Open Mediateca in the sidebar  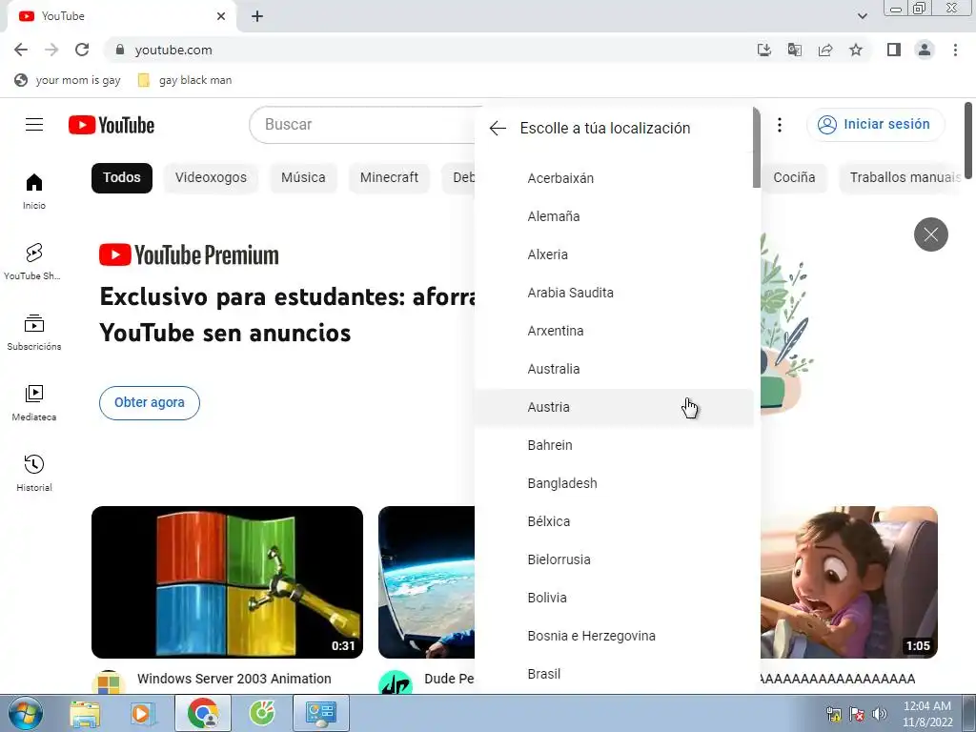tap(34, 403)
